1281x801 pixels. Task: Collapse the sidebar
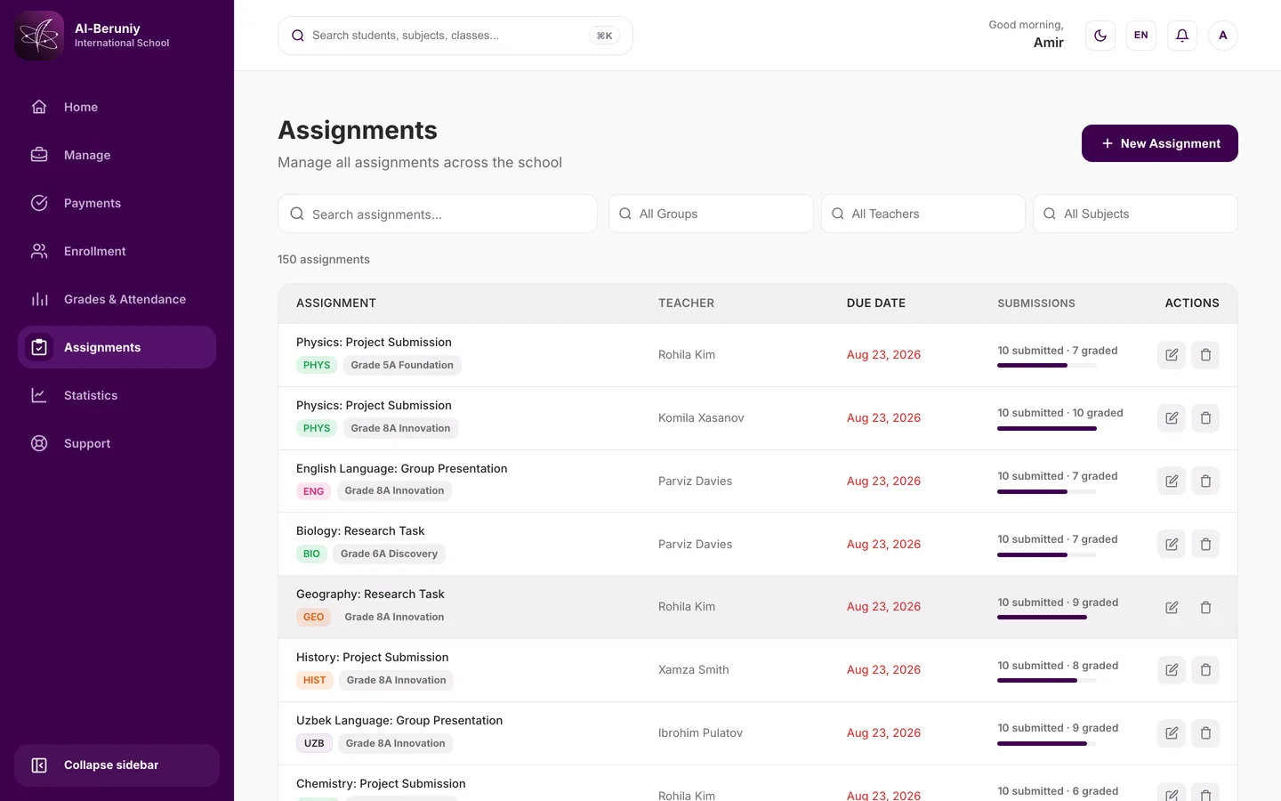[x=117, y=765]
